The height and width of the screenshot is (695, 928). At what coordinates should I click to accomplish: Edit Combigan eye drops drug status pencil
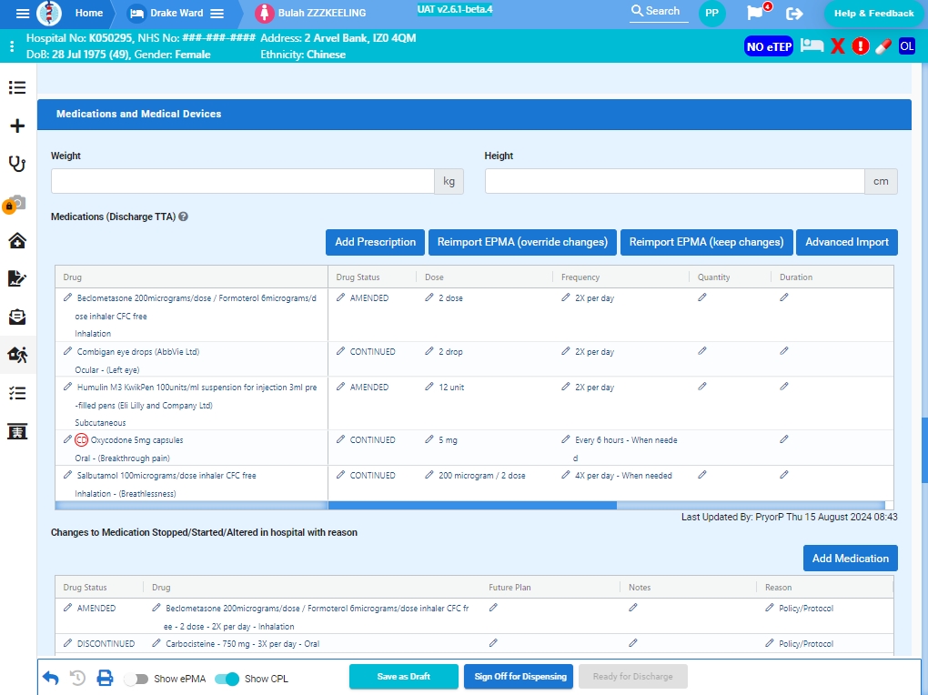tap(340, 351)
